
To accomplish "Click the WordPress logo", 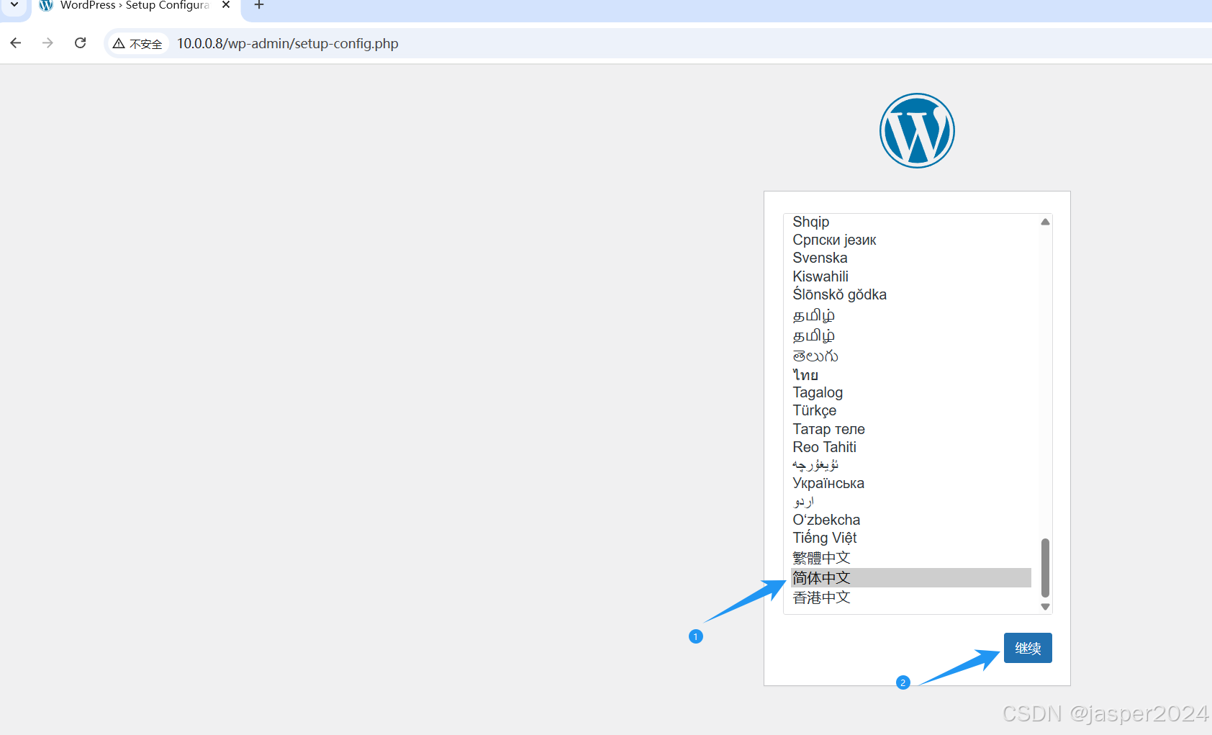I will tap(917, 131).
